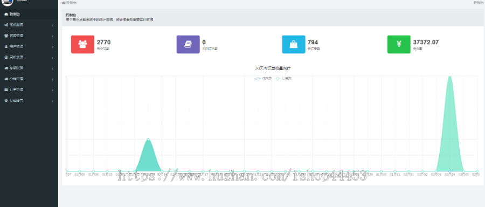
Task: Click the order count value 794
Action: tap(313, 43)
